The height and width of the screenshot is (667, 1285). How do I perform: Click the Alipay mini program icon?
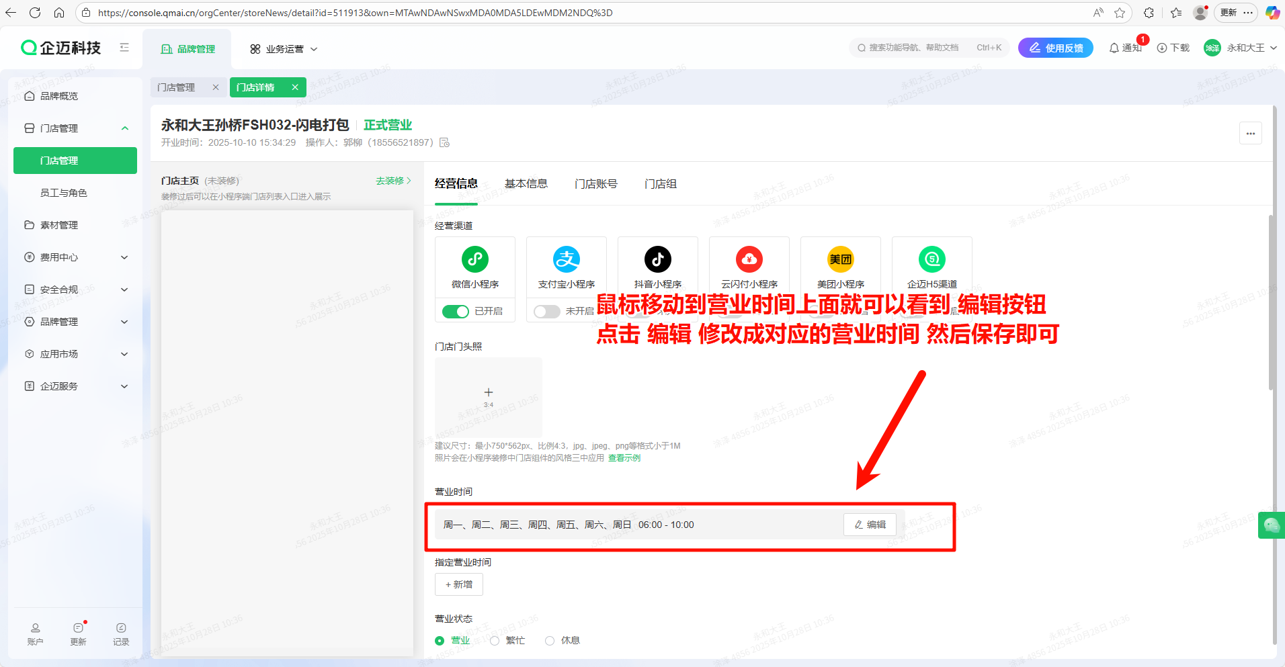coord(566,259)
